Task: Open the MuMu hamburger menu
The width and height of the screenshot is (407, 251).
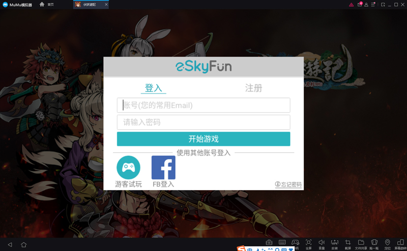Action: (373, 5)
